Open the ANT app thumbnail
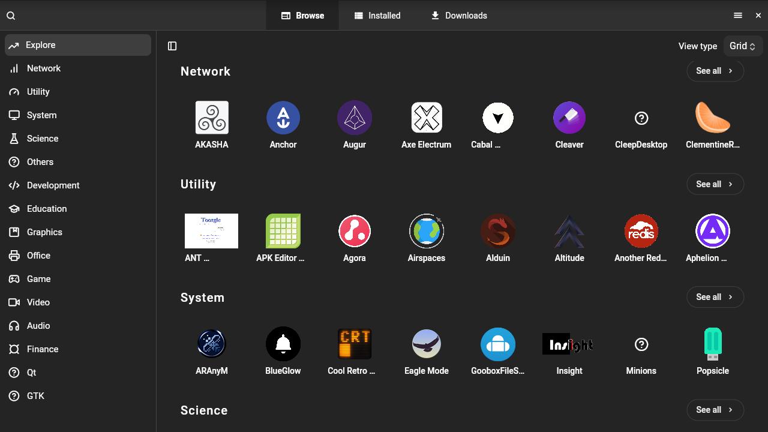Viewport: 768px width, 432px height. pos(211,231)
